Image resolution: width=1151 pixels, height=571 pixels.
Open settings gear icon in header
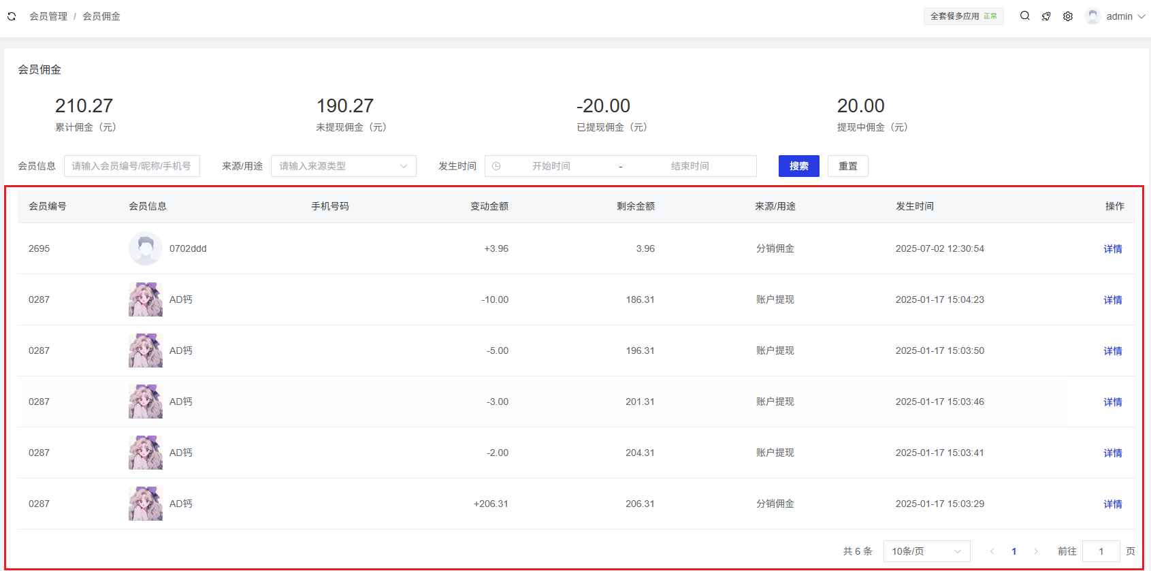click(1068, 16)
